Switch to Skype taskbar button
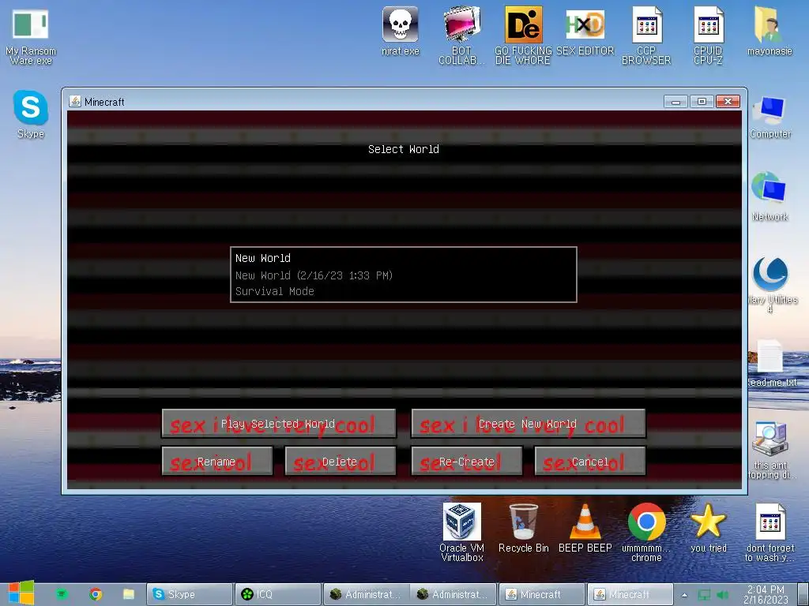 coord(190,594)
